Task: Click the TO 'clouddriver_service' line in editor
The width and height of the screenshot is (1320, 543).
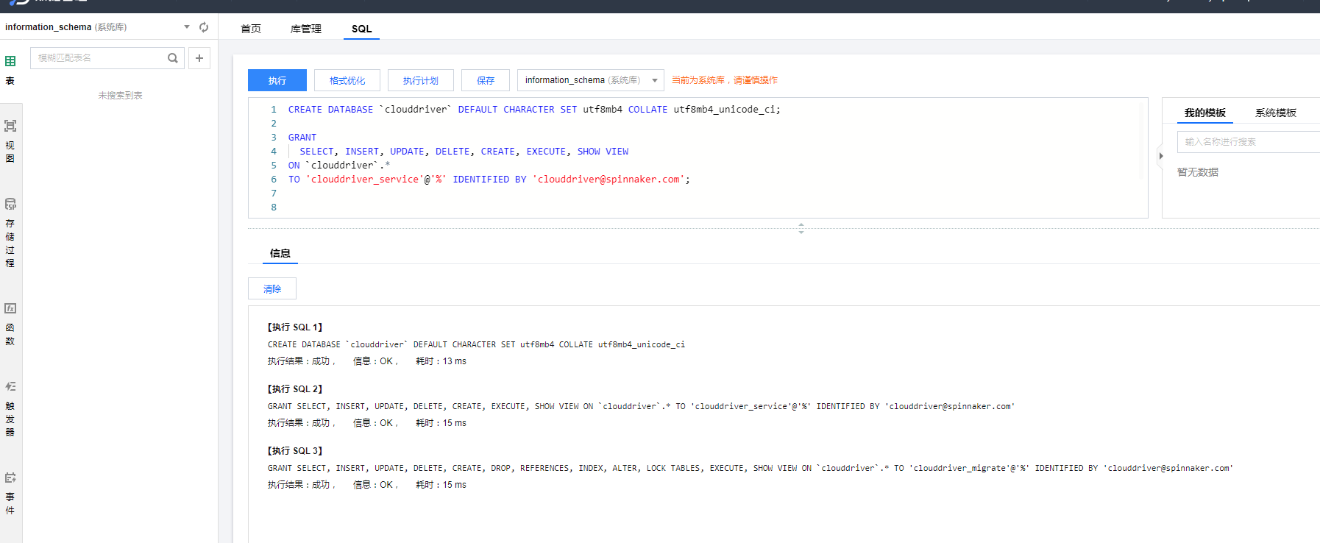Action: point(489,180)
